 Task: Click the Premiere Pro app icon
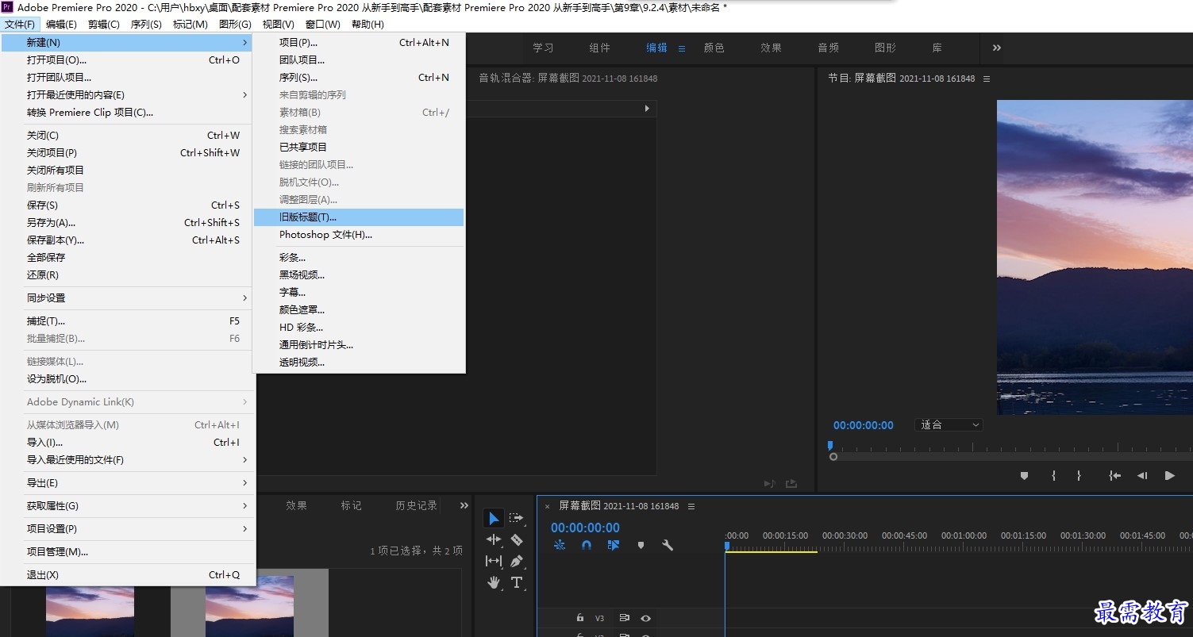point(7,7)
